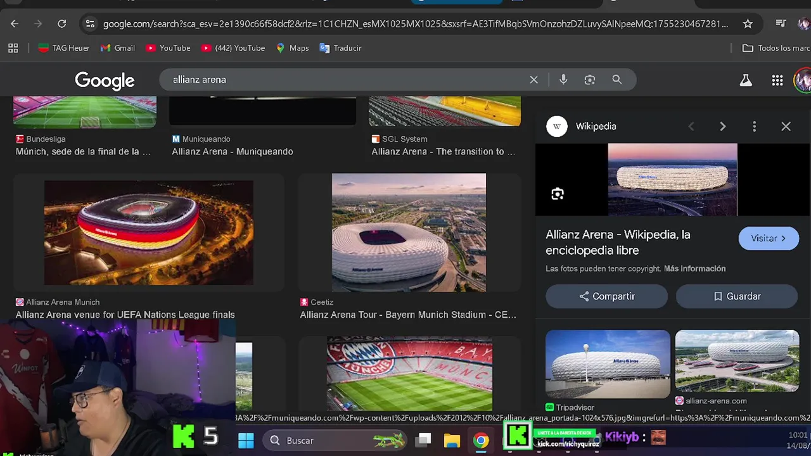Search by image with the lens icon
The height and width of the screenshot is (456, 811).
point(590,80)
